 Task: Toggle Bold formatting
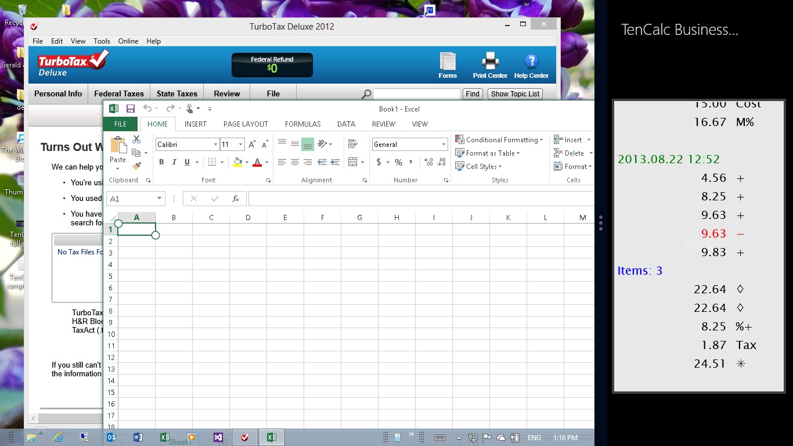click(161, 162)
